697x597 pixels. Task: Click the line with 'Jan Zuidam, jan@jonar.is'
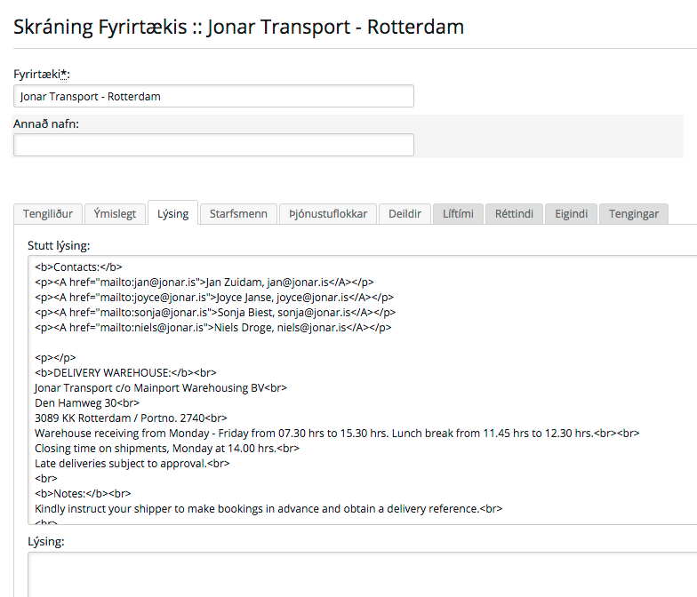204,283
